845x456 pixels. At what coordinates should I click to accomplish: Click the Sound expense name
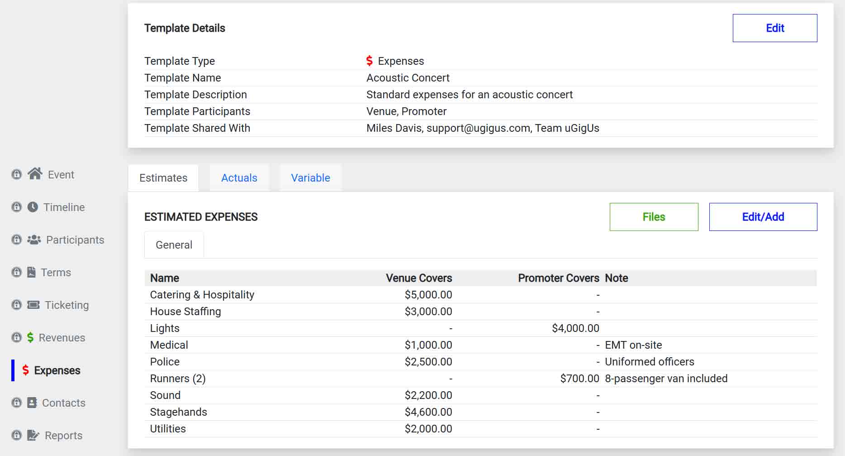165,395
